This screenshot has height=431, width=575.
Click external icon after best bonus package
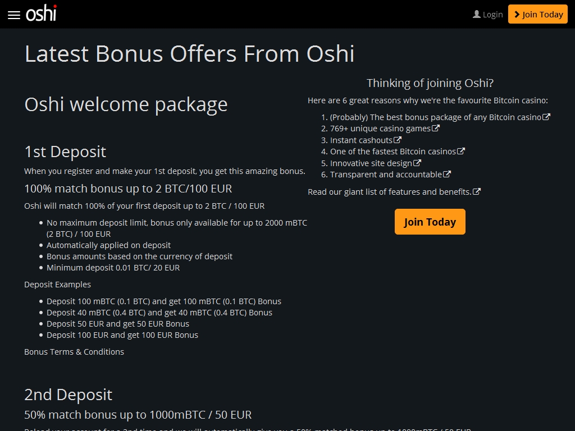coord(546,117)
